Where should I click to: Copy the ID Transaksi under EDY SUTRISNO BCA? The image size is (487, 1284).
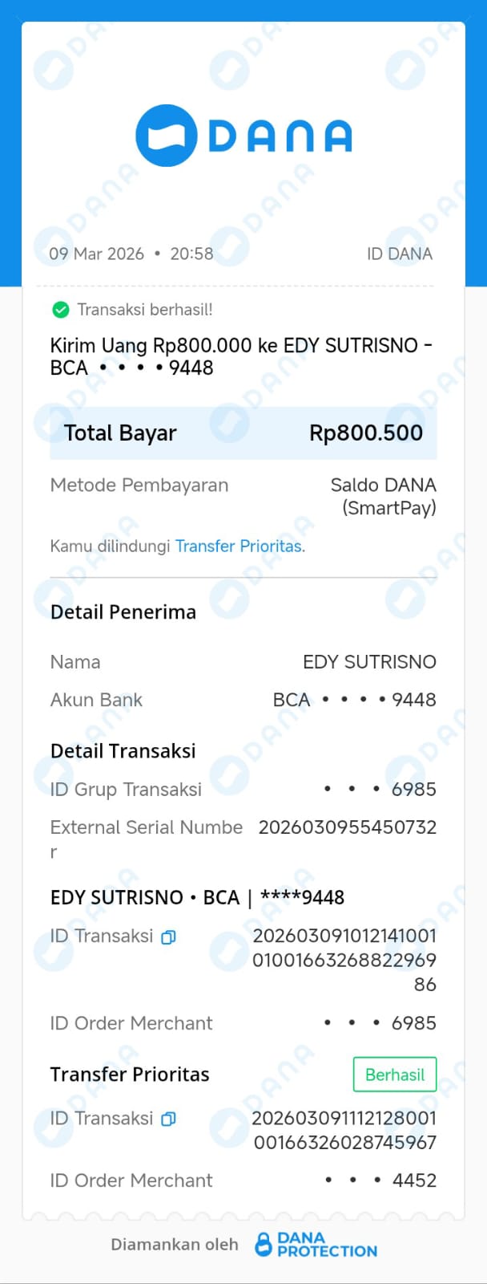point(168,937)
